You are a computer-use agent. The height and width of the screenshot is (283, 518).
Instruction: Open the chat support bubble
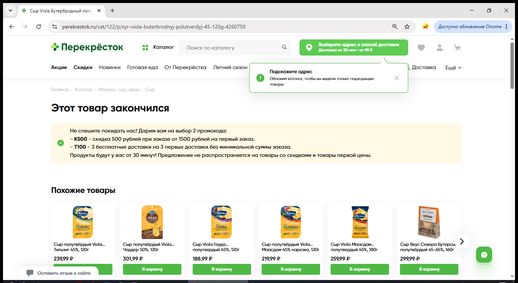(484, 255)
